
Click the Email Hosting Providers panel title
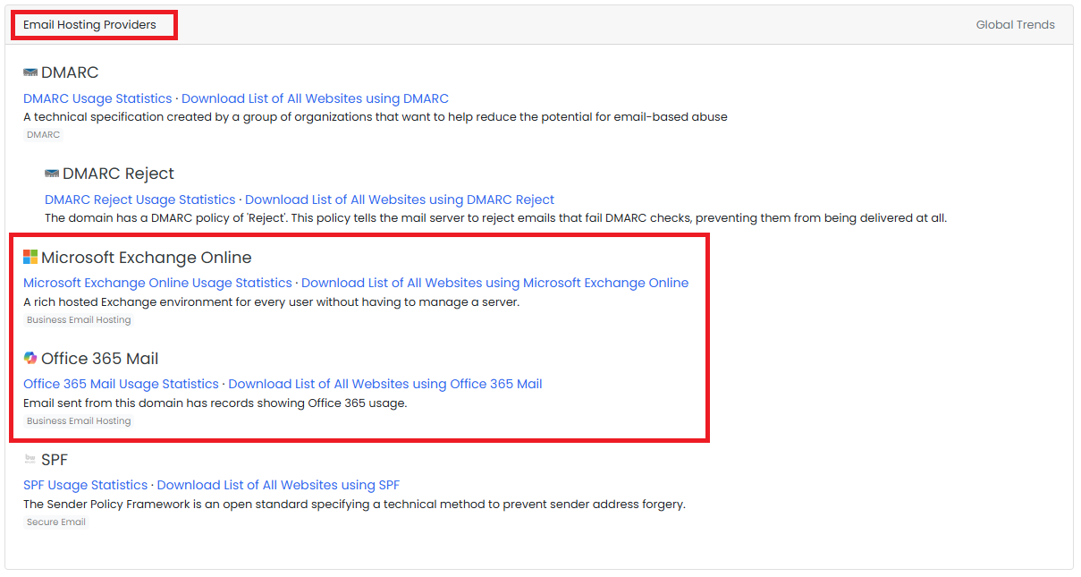pos(89,25)
